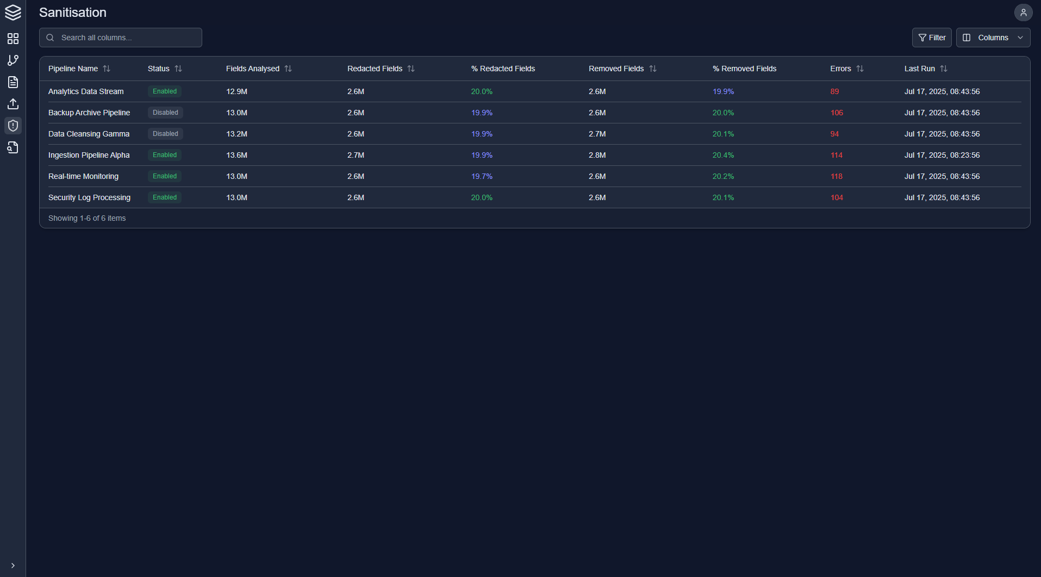Select the Ingestion Pipeline Alpha row
1041x577 pixels.
[89, 155]
